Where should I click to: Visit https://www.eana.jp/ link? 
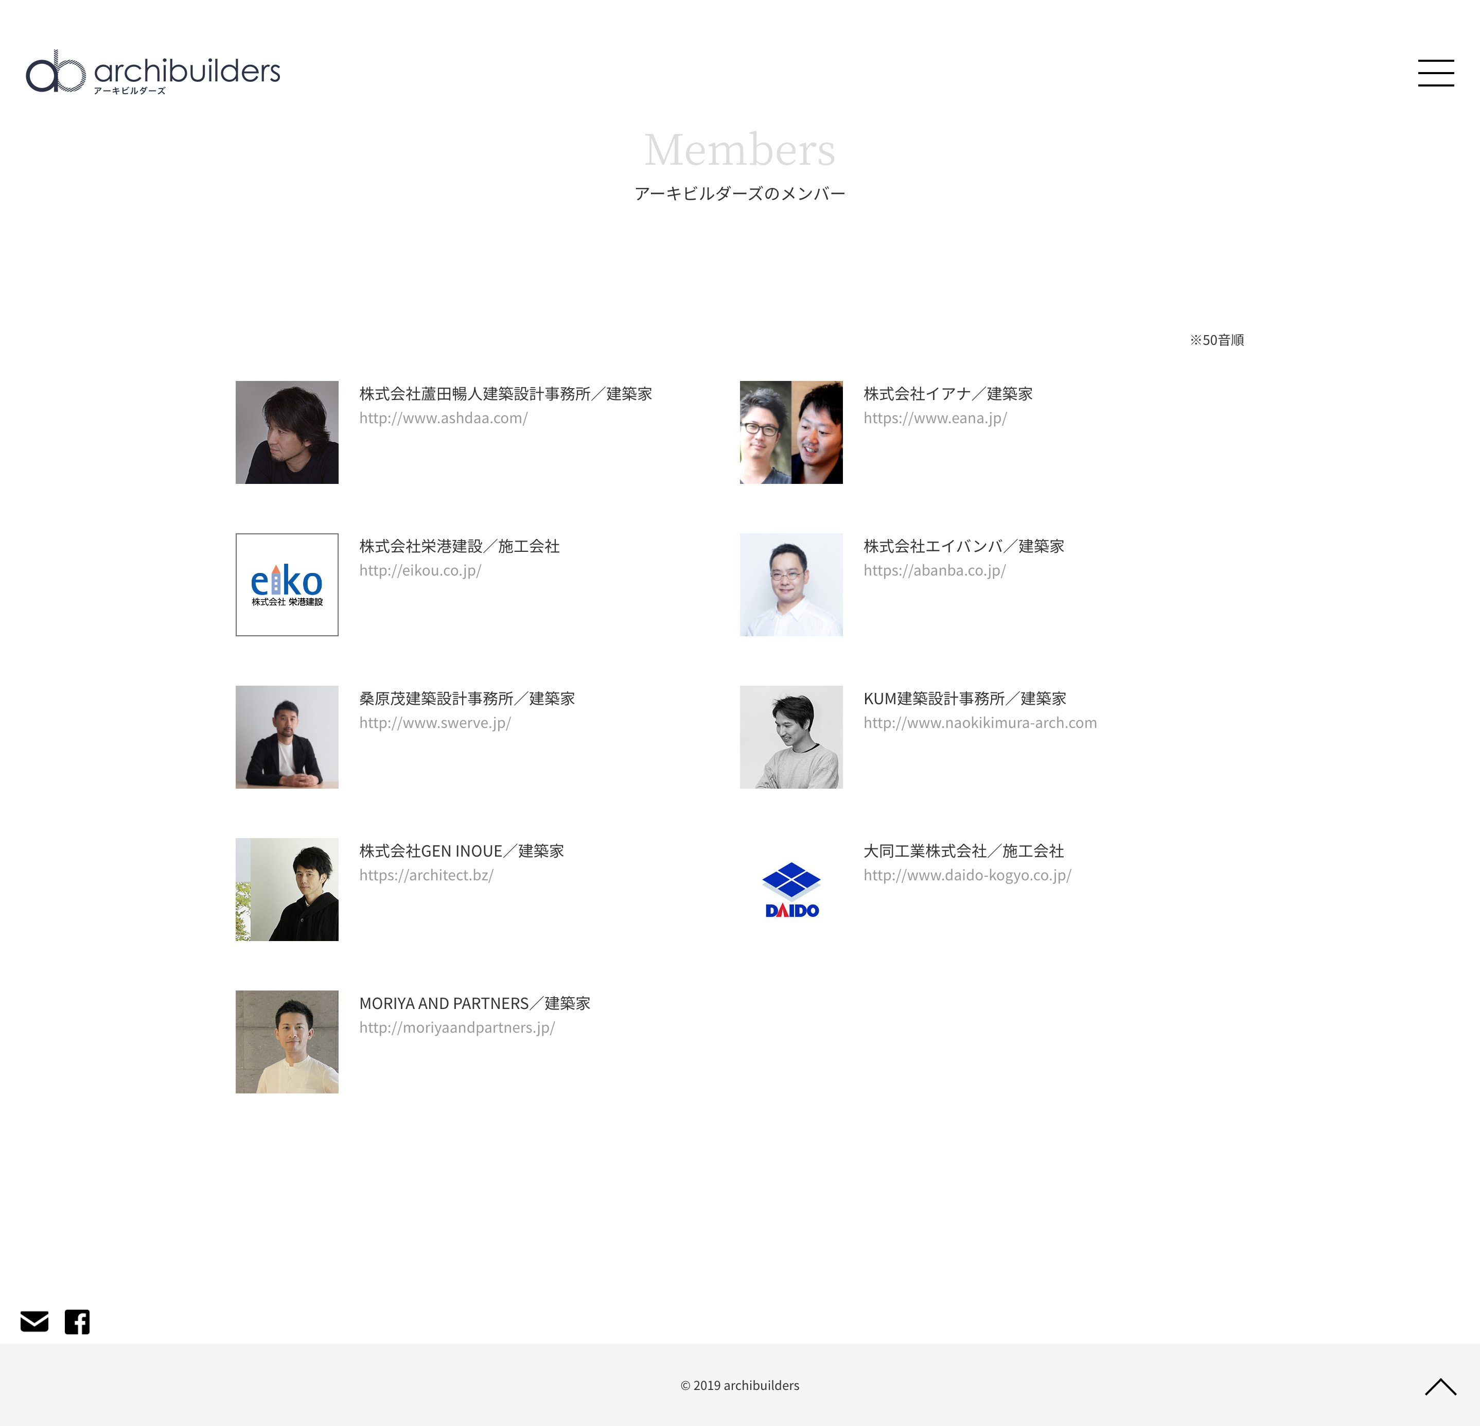coord(935,418)
